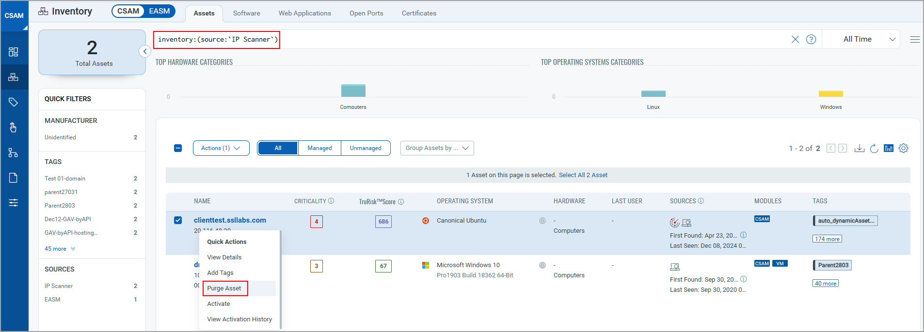Click Select All 2 Asset link
The image size is (924, 332).
click(583, 175)
